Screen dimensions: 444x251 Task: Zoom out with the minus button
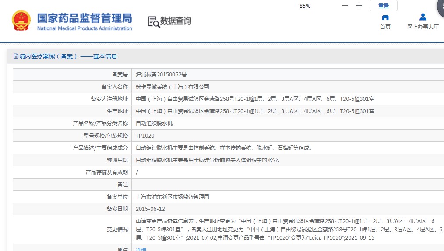coord(345,6)
